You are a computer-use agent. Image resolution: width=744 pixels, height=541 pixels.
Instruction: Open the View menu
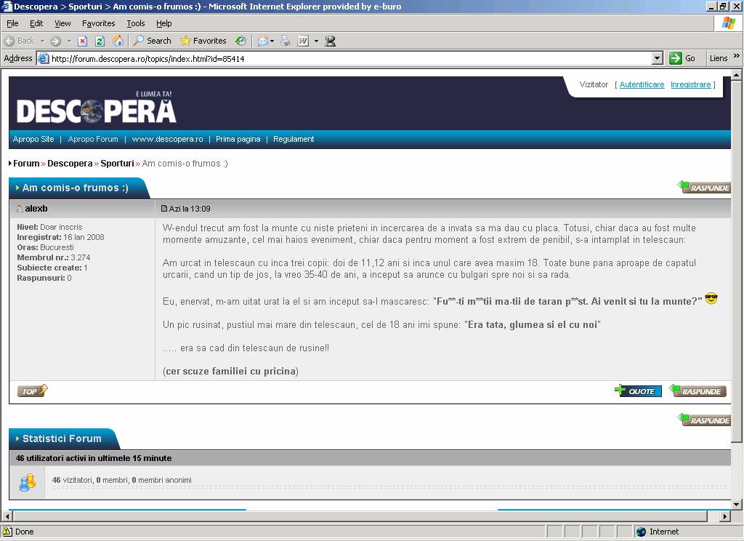tap(63, 23)
